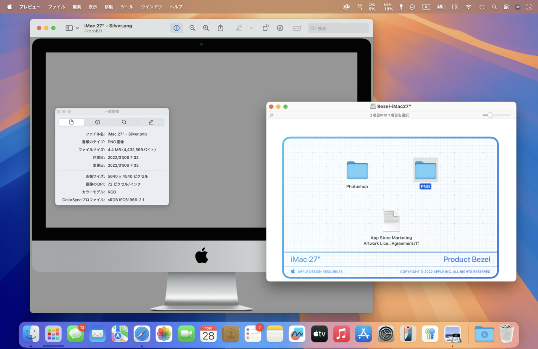This screenshot has height=349, width=538.
Task: Open the 移動 menu
Action: (x=109, y=7)
